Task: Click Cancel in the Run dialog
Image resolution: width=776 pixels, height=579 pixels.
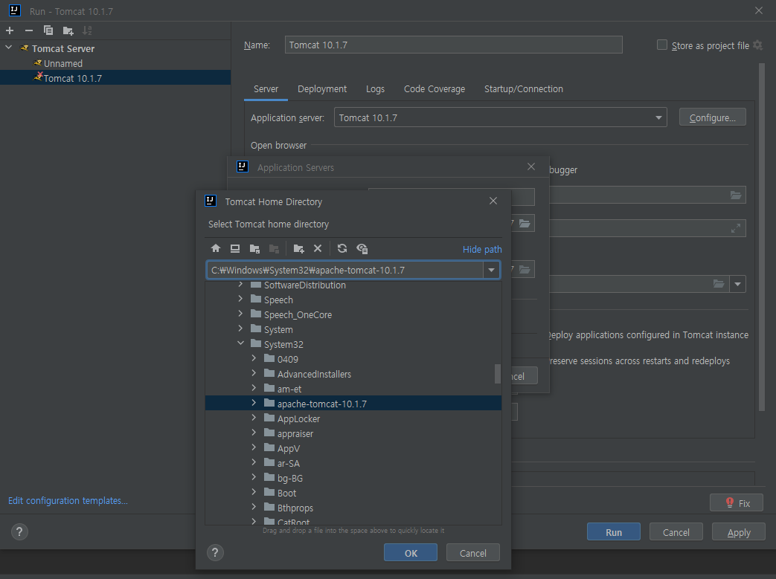Action: [676, 532]
